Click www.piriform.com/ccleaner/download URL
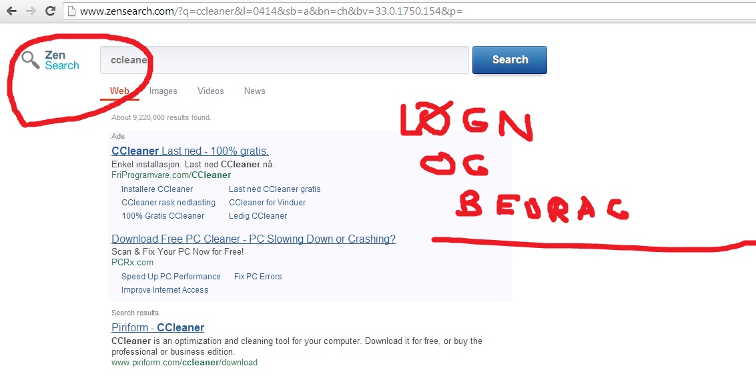The width and height of the screenshot is (756, 378). point(185,363)
